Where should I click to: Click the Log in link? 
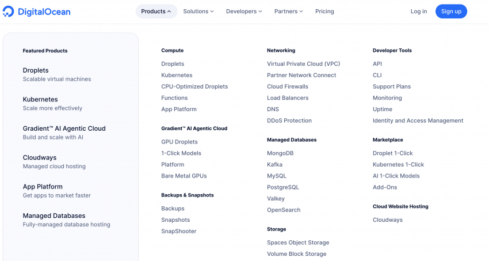point(418,12)
